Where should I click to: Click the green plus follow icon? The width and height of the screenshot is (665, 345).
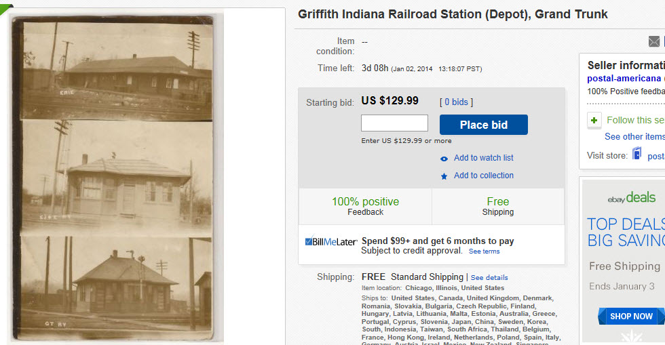(x=594, y=121)
